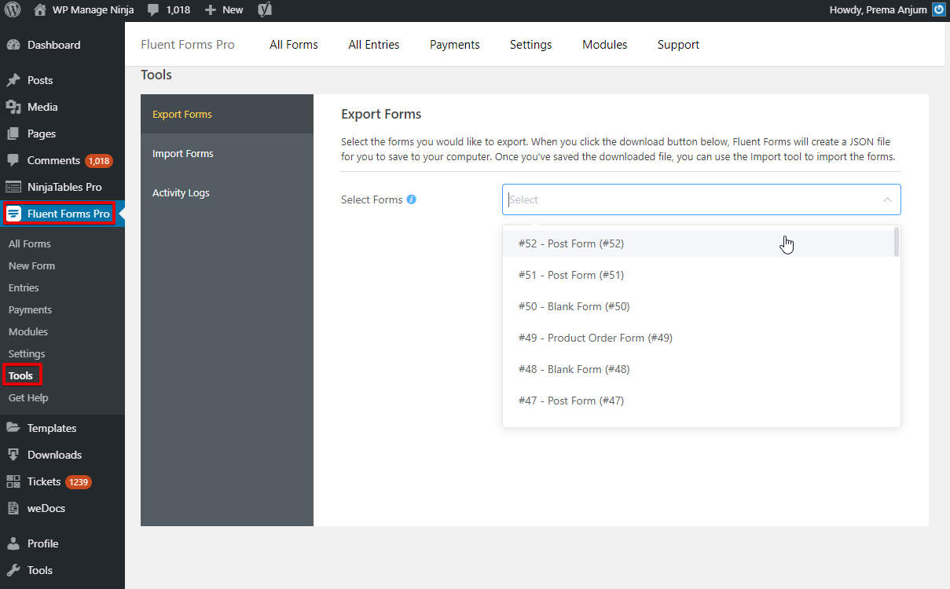Open the Yoast SEO icon in admin bar
This screenshot has width=950, height=589.
click(x=266, y=10)
